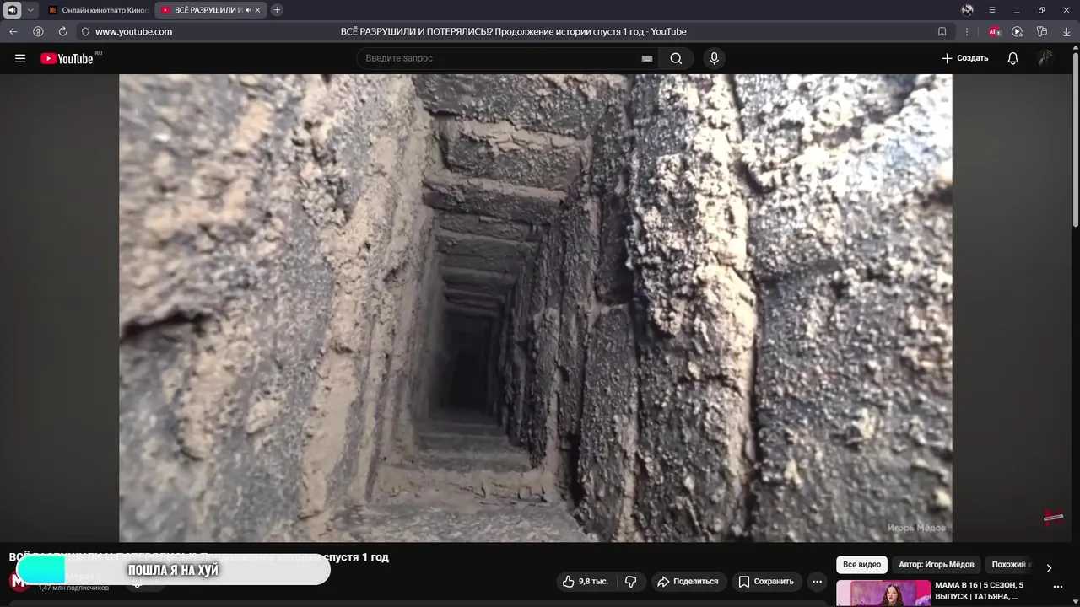This screenshot has height=607, width=1080.
Task: Click the browser sound indicator button
Action: [x=12, y=10]
